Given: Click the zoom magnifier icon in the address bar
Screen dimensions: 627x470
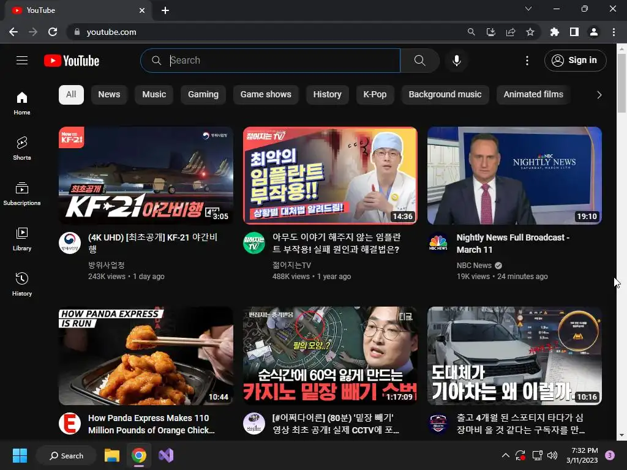Looking at the screenshot, I should click(x=471, y=32).
